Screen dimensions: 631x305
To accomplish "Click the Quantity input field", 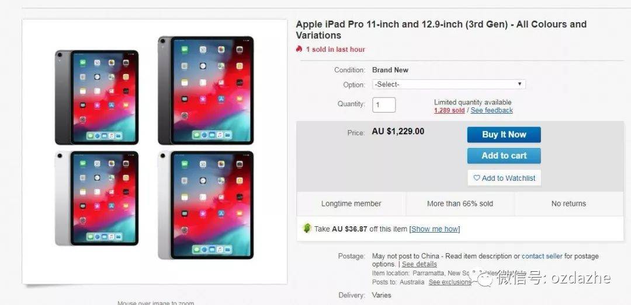I will (x=384, y=105).
